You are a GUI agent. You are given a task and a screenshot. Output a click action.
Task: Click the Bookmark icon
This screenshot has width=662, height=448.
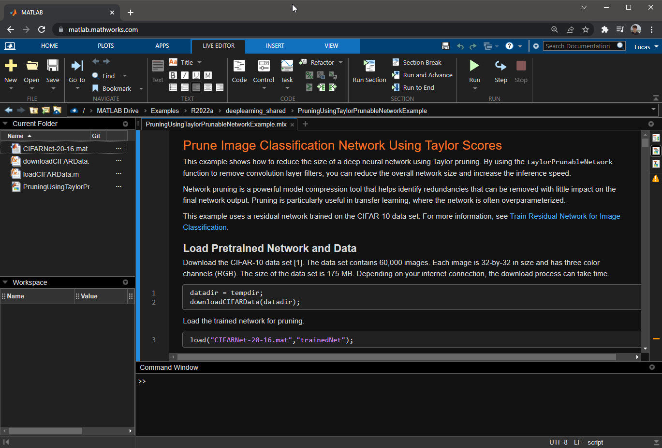click(96, 88)
